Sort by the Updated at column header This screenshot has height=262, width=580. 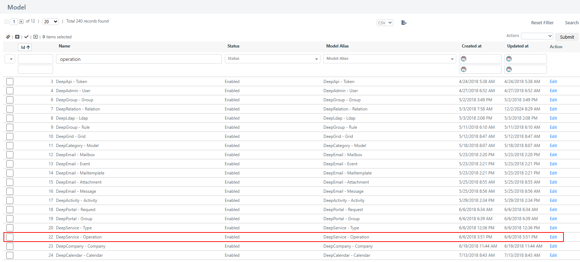(518, 46)
